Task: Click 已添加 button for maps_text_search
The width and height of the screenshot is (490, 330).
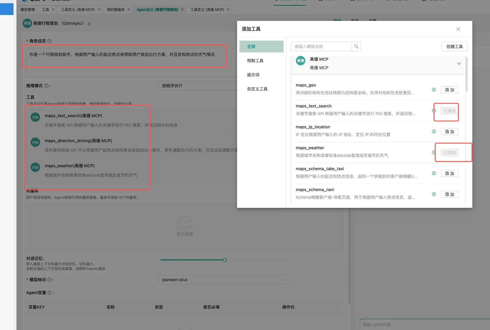Action: pos(449,111)
